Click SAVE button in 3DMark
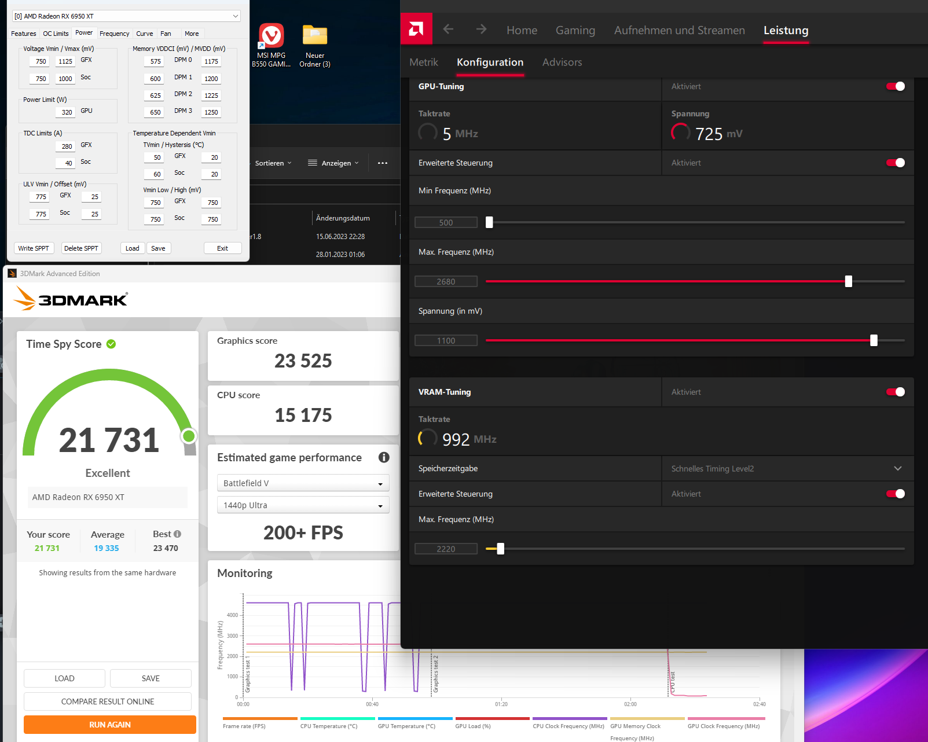Screen dimensions: 928x742 coord(151,678)
